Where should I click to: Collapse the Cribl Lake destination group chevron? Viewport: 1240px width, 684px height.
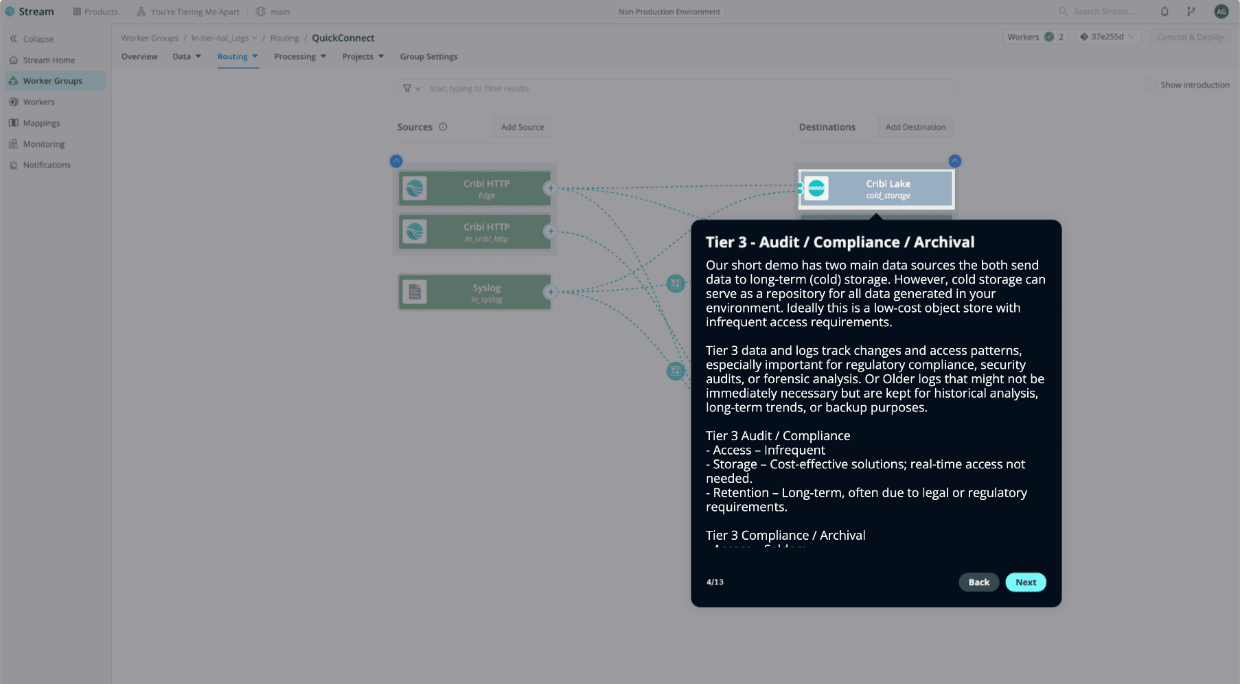click(954, 161)
